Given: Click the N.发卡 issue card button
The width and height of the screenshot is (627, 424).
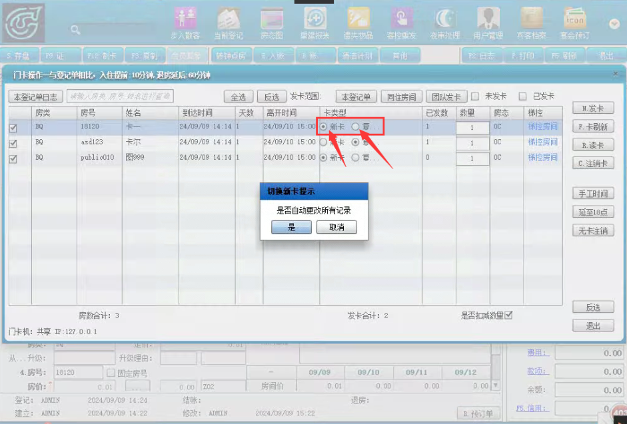Looking at the screenshot, I should 593,108.
